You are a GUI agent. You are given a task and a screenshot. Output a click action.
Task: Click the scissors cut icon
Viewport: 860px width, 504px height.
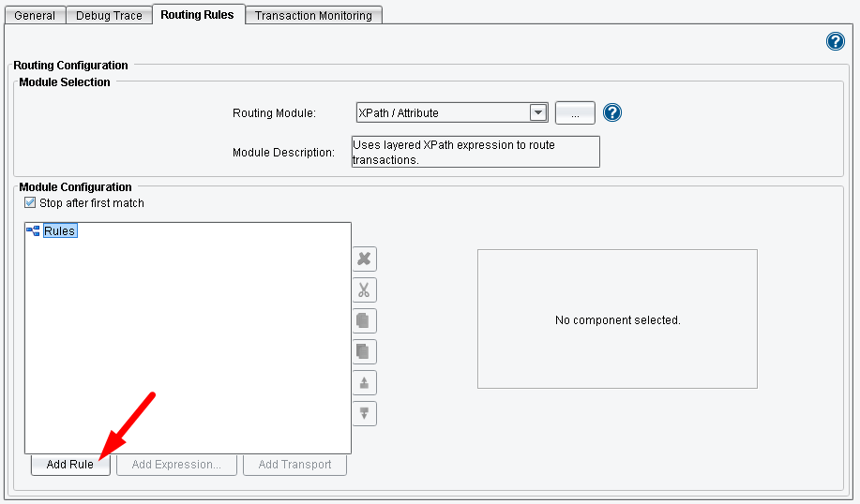pyautogui.click(x=364, y=289)
